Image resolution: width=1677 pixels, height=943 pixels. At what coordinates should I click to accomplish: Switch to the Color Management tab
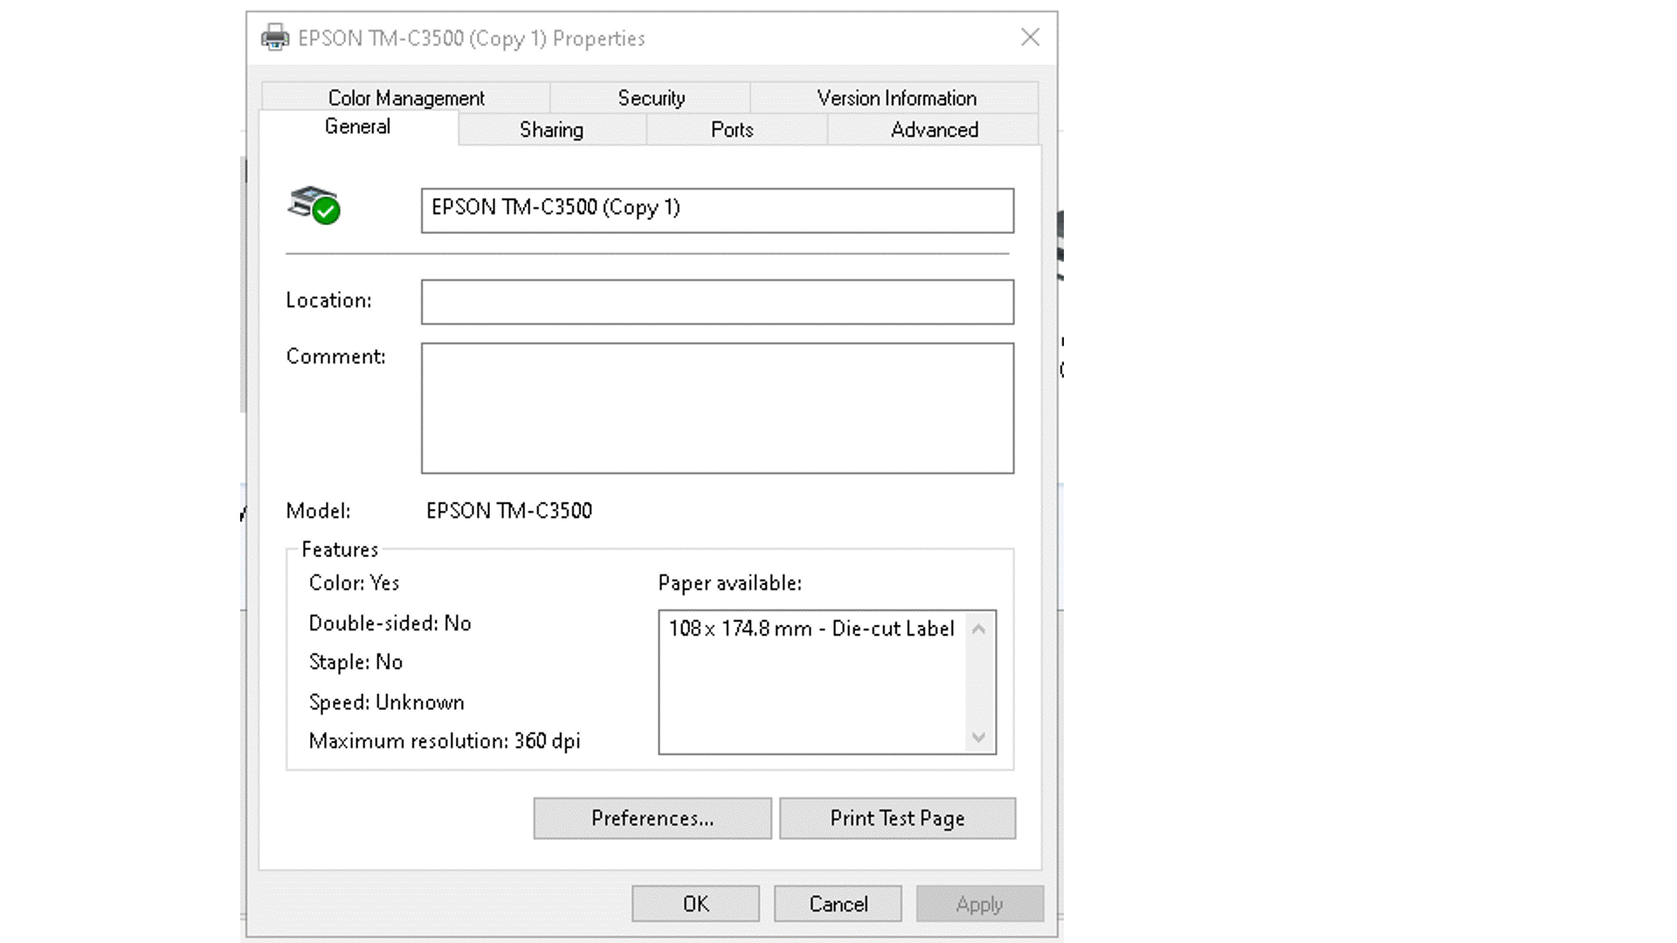tap(406, 98)
